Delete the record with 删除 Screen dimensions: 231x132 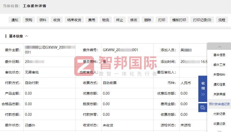(148, 20)
